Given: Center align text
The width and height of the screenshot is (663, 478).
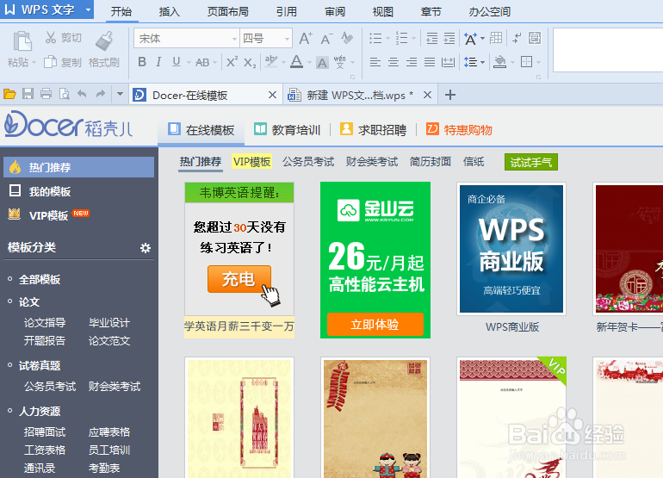Looking at the screenshot, I should [393, 63].
